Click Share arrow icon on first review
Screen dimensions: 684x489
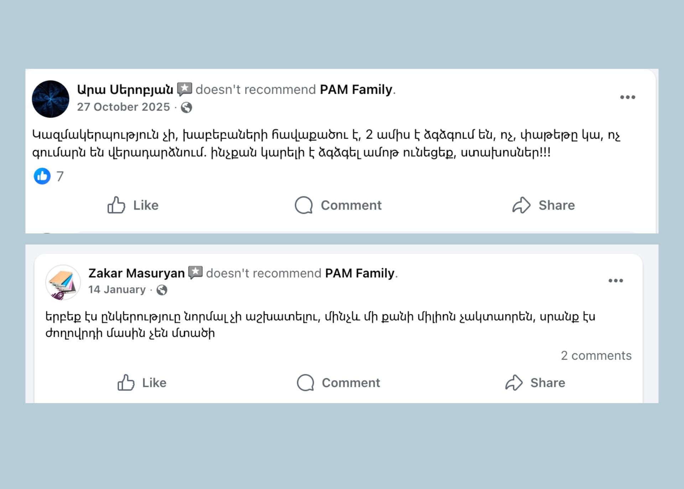tap(521, 205)
